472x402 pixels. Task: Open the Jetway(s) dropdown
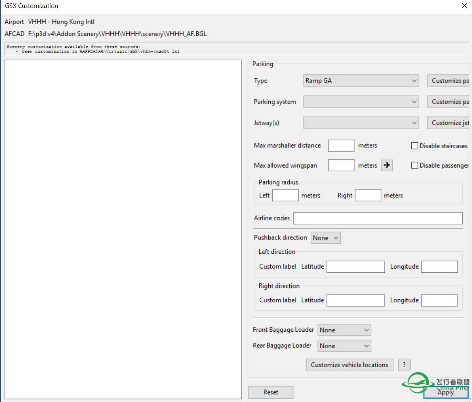361,123
